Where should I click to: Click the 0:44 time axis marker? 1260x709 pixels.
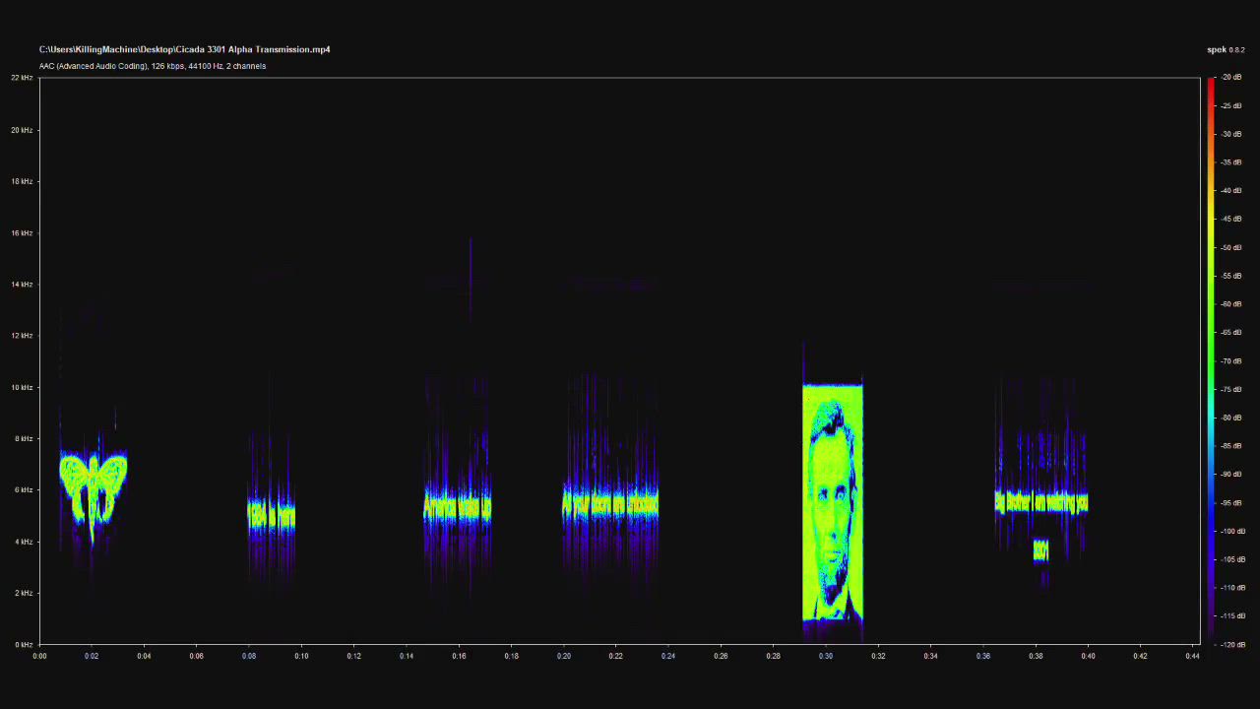click(1192, 656)
